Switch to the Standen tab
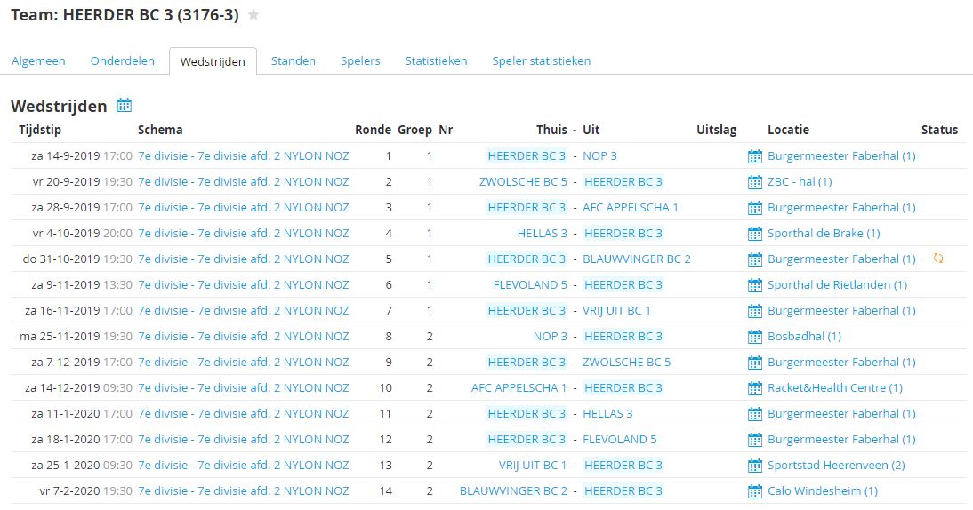 (293, 61)
